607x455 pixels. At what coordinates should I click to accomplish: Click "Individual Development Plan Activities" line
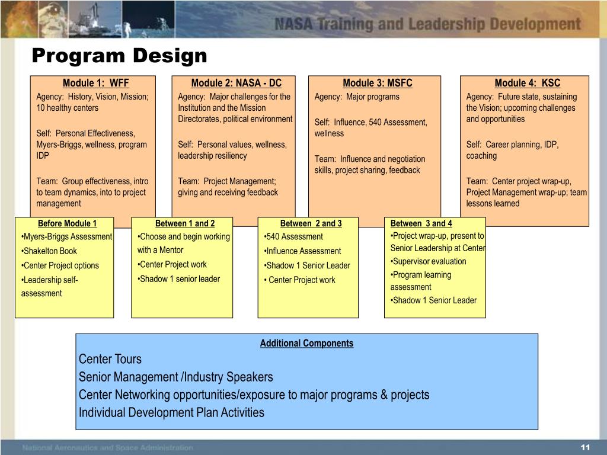(171, 412)
